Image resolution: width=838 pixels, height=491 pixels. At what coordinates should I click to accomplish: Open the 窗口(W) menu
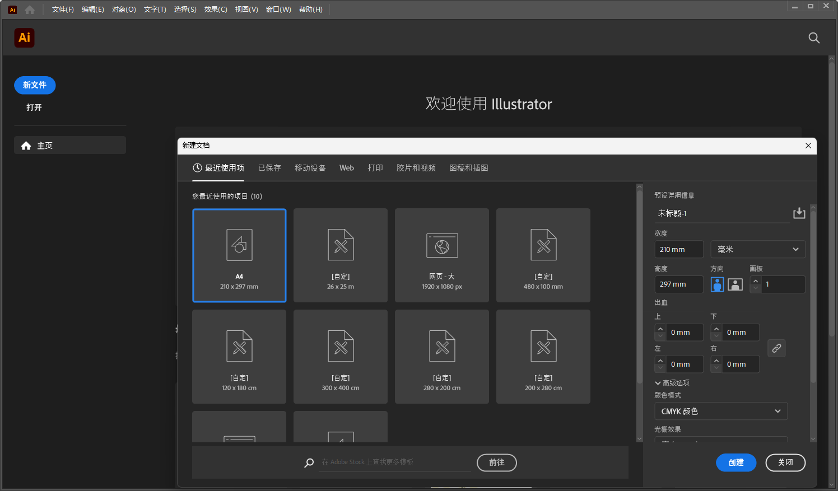coord(278,10)
